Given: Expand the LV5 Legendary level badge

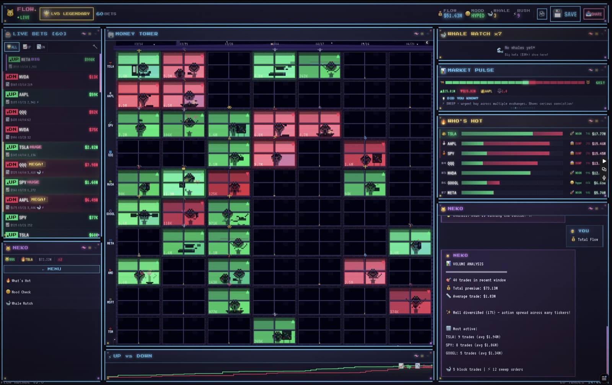Looking at the screenshot, I should [x=67, y=14].
